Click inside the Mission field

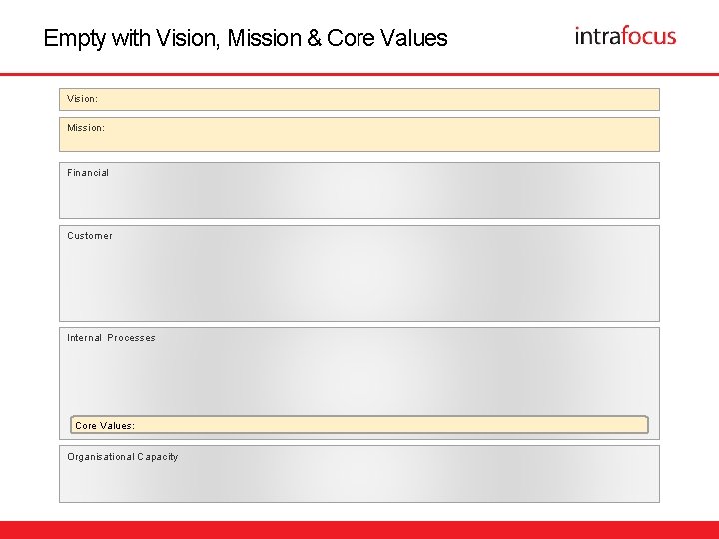click(359, 134)
